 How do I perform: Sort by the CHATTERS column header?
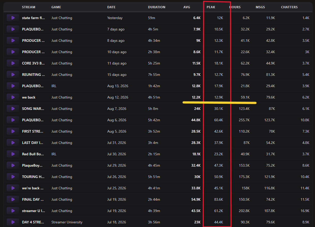(289, 7)
